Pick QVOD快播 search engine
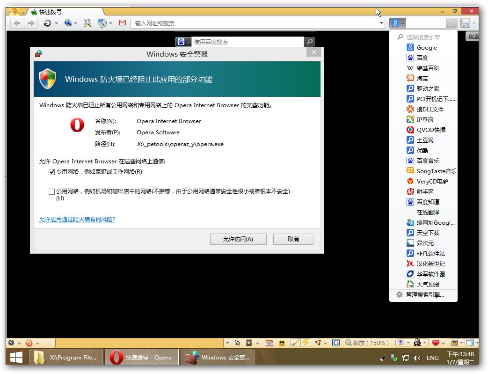 coord(423,130)
